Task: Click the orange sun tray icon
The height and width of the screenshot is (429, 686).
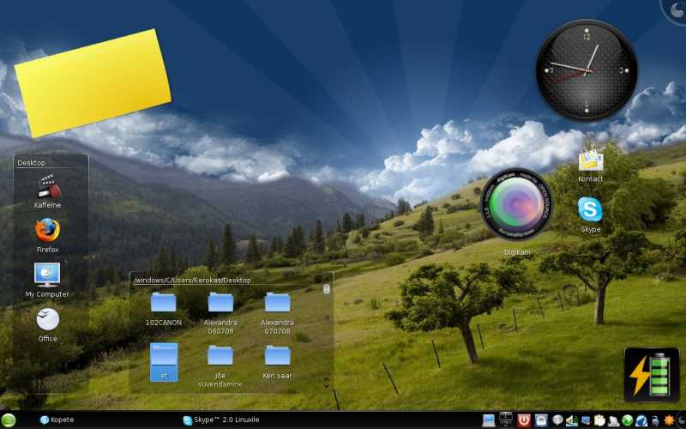Action: (670, 420)
